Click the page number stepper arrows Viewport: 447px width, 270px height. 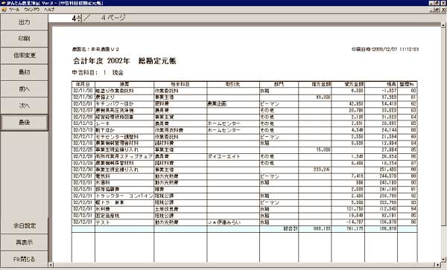coord(79,18)
